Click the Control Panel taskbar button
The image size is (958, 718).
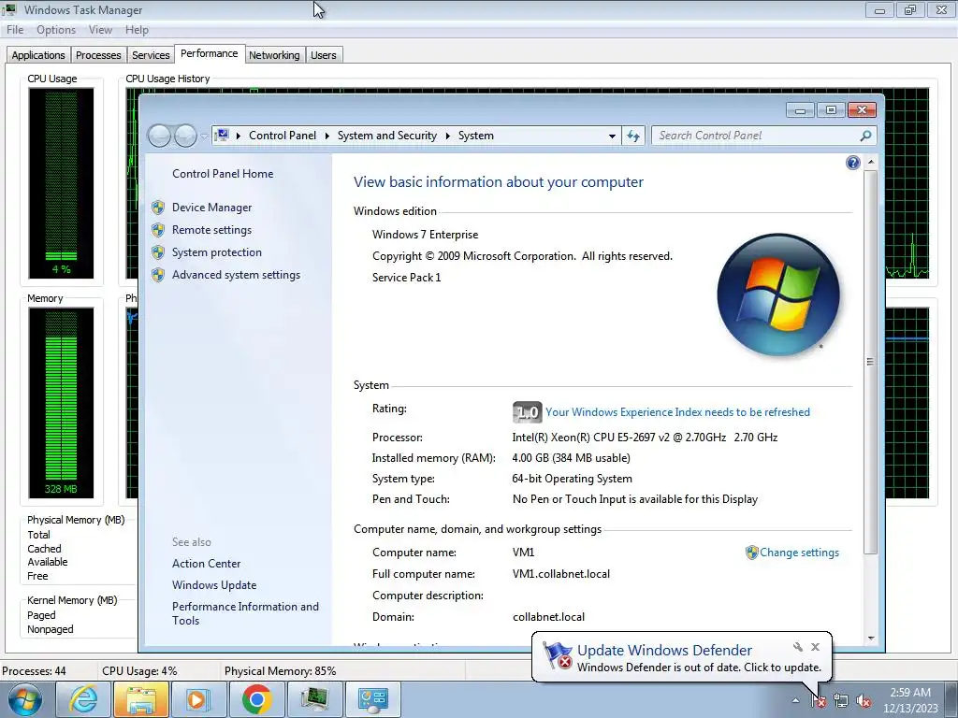point(372,699)
